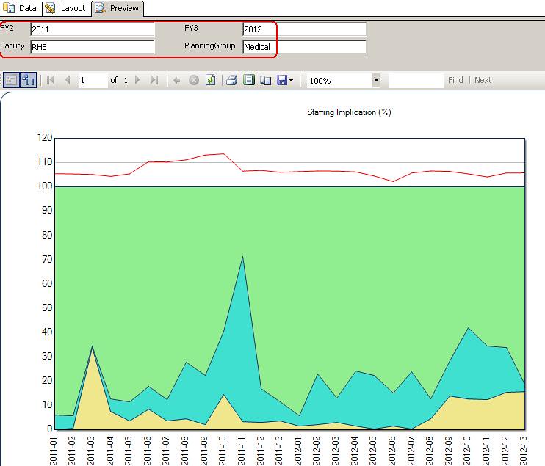The image size is (545, 466).
Task: Toggle the document map icon
Action: [12, 80]
